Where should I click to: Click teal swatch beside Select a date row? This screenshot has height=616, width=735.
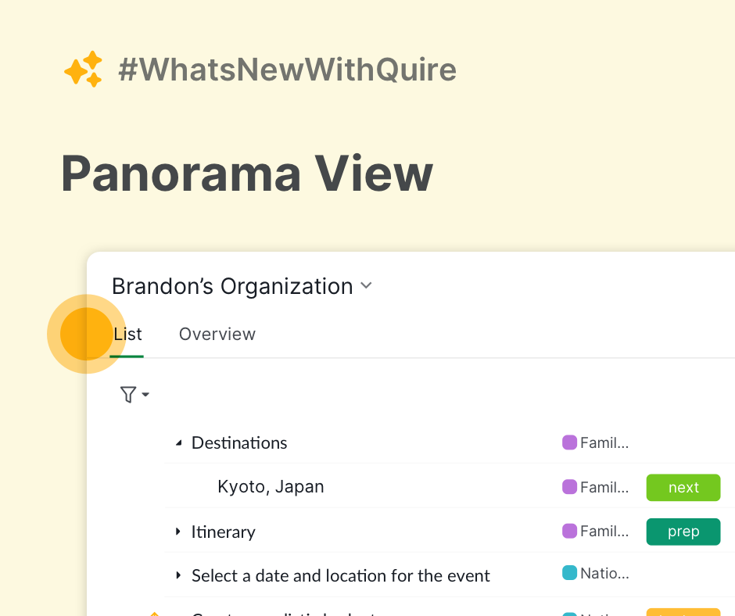point(569,573)
